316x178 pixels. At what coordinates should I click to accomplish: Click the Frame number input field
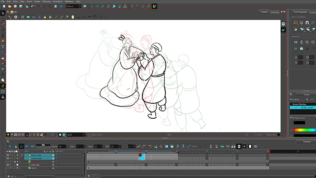coord(61,146)
